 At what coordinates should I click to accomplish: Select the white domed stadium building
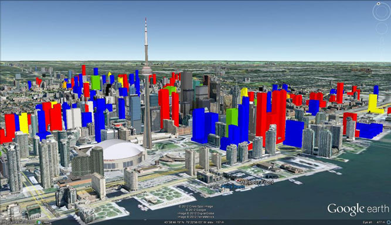click(117, 154)
